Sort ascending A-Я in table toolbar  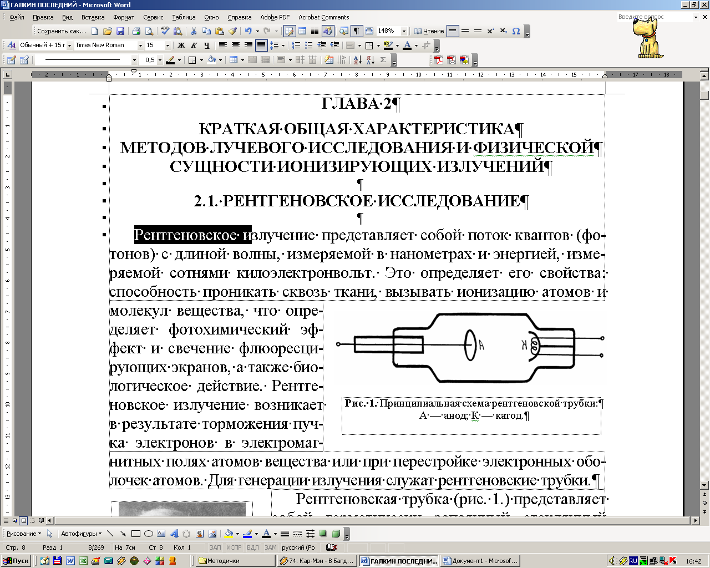pos(357,60)
